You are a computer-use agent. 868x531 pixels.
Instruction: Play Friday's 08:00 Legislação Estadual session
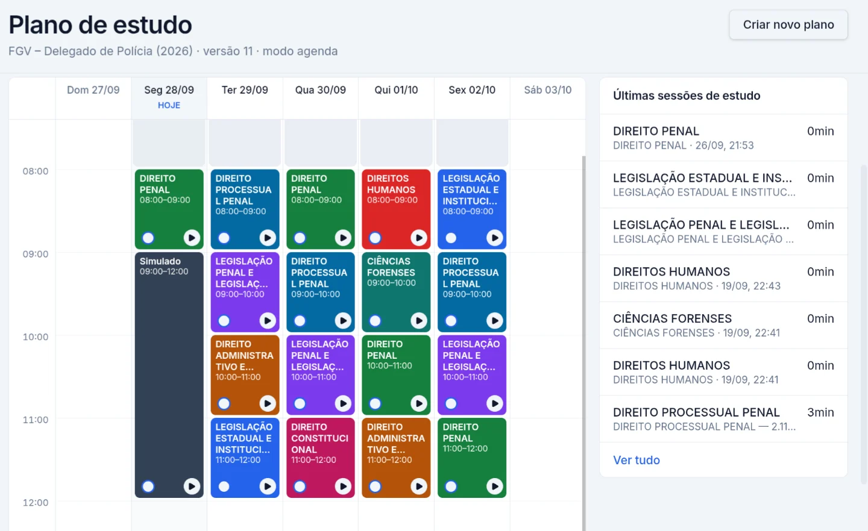tap(495, 238)
